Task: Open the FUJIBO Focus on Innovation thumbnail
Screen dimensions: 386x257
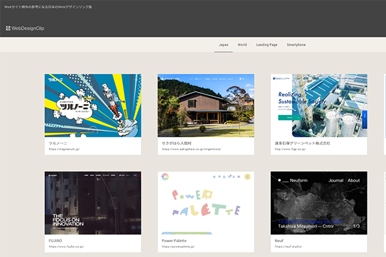Action: [93, 202]
